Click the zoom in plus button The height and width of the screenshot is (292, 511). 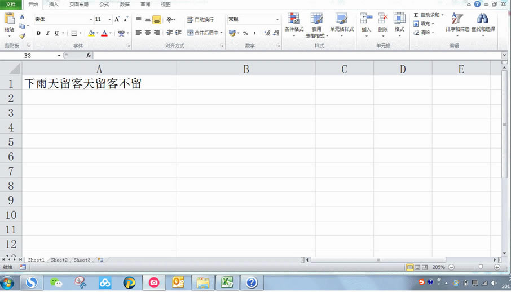497,267
